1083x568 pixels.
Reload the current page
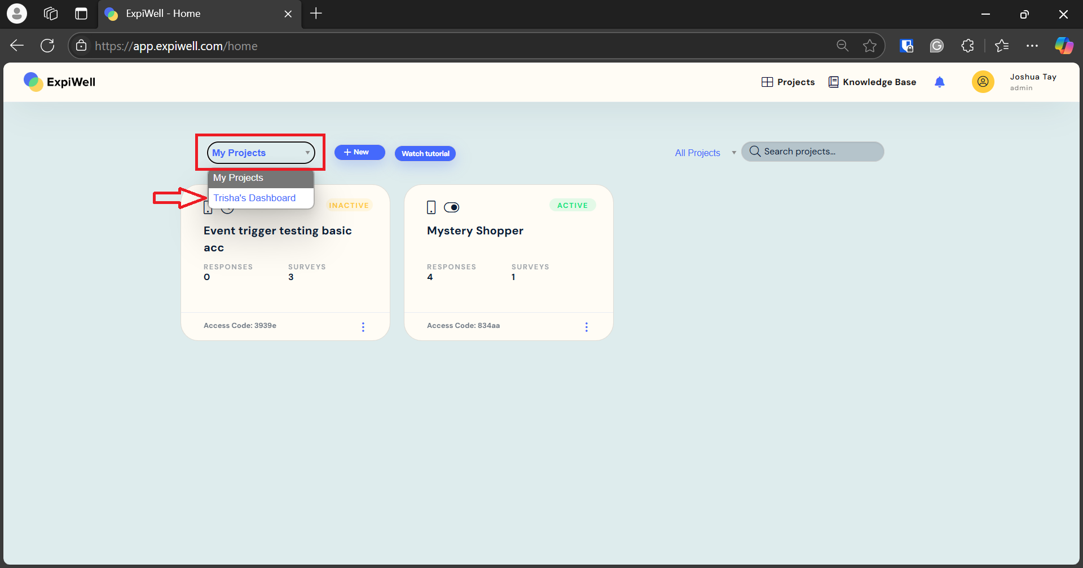(x=47, y=46)
